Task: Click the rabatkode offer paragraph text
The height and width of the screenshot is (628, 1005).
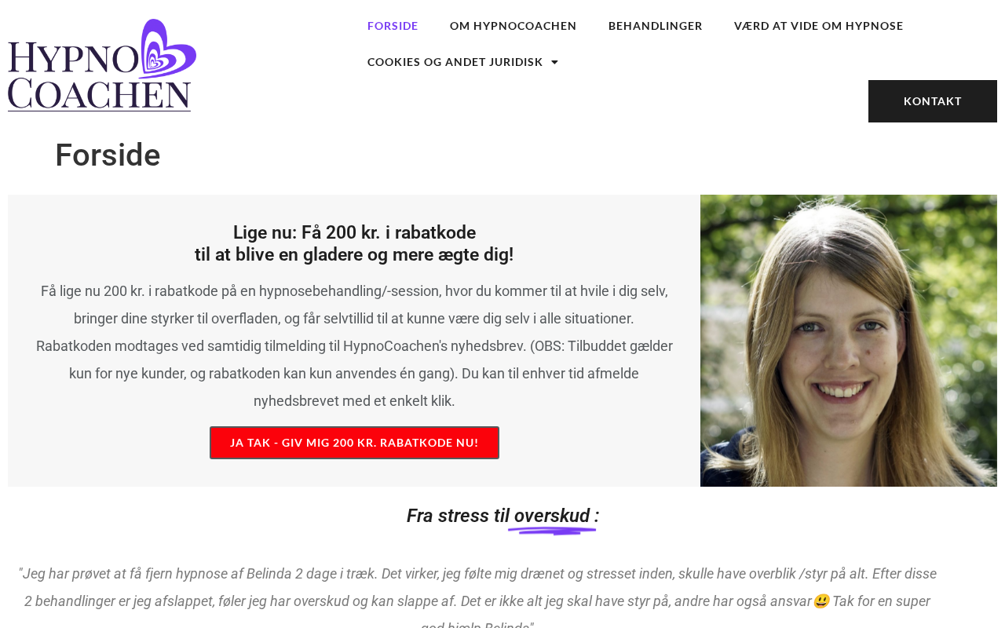Action: pyautogui.click(x=354, y=346)
